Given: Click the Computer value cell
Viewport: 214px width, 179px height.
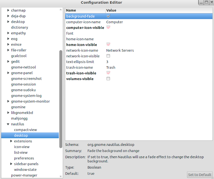Looking at the screenshot, I should [114, 22].
